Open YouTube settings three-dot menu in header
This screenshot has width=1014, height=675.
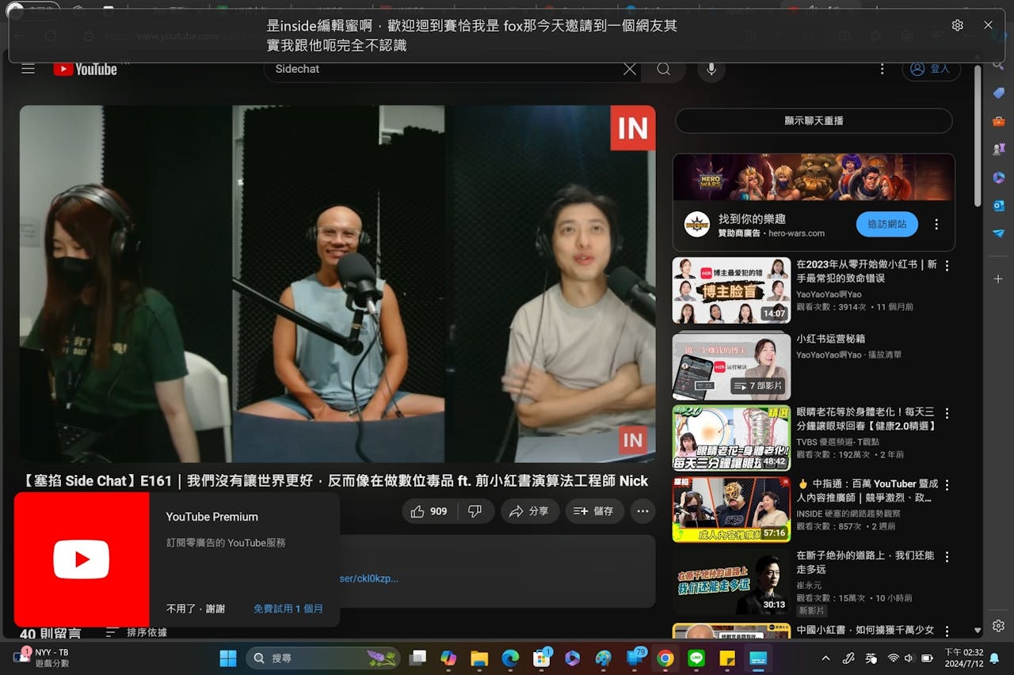(882, 69)
